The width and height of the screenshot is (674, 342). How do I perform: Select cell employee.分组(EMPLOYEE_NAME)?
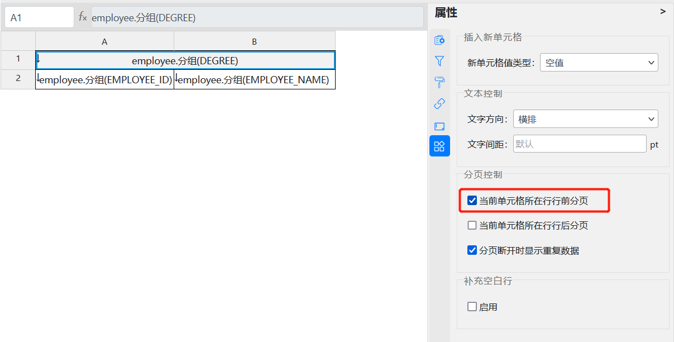pos(255,79)
